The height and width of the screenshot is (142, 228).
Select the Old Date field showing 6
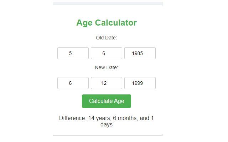(106, 53)
